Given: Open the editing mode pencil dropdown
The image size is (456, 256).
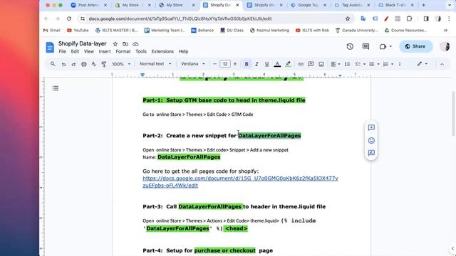Looking at the screenshot, I should pos(423,64).
